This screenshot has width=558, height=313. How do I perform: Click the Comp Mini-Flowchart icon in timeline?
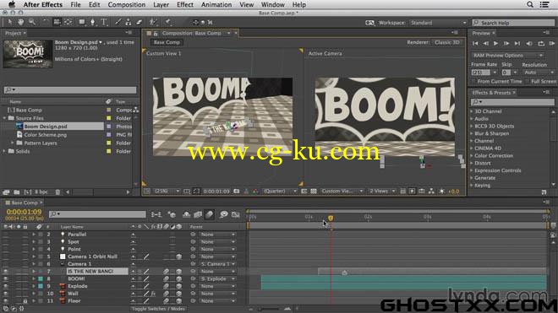point(156,214)
